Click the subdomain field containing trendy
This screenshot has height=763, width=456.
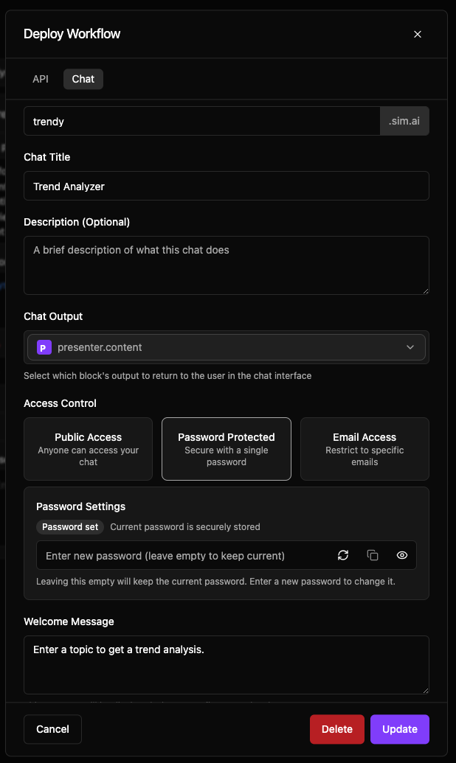201,121
